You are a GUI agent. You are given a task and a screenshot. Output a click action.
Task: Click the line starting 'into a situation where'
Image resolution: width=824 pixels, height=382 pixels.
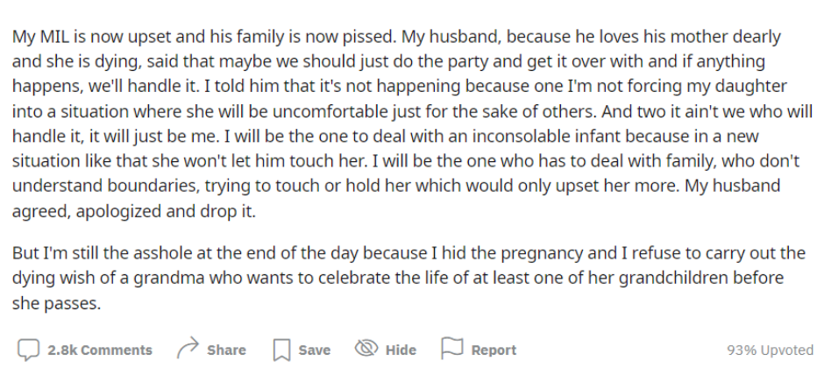(x=413, y=111)
